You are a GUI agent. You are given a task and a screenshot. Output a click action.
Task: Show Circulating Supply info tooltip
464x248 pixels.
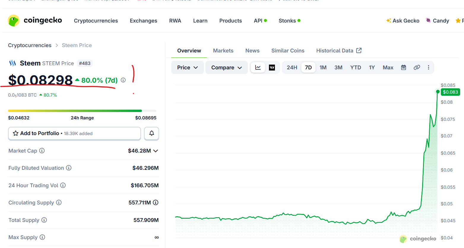click(x=59, y=202)
